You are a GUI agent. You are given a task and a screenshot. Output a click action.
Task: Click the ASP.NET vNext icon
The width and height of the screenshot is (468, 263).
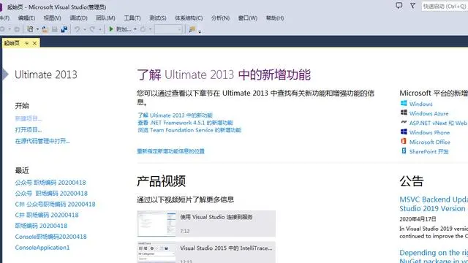pos(404,122)
